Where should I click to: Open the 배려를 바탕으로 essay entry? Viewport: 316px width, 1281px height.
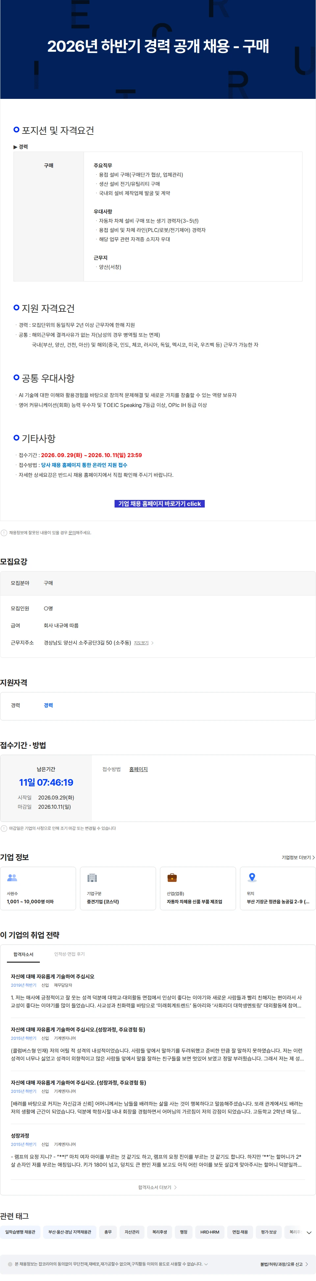[158, 1097]
